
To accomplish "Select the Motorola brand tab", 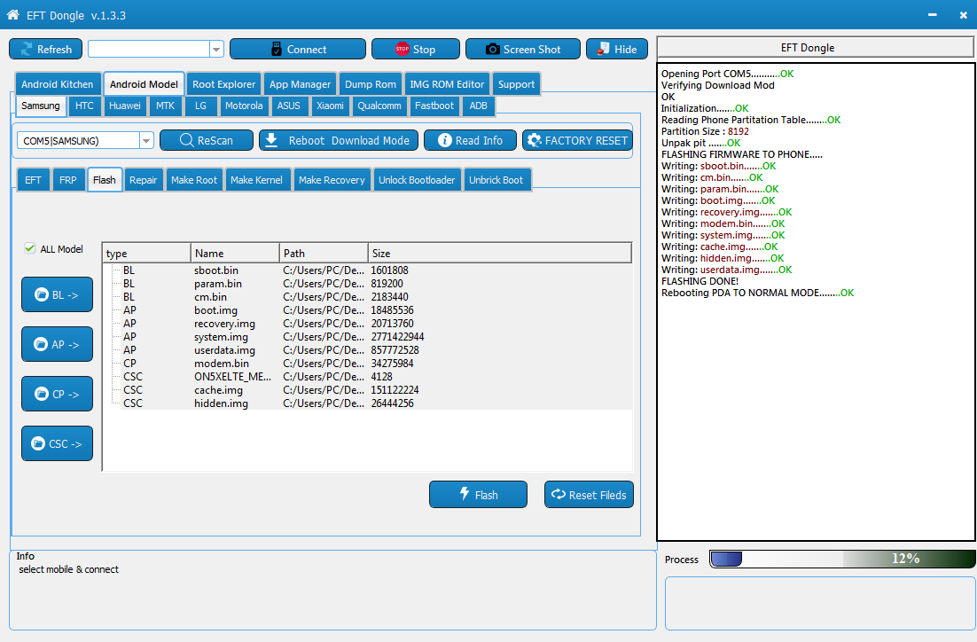I will (x=244, y=106).
